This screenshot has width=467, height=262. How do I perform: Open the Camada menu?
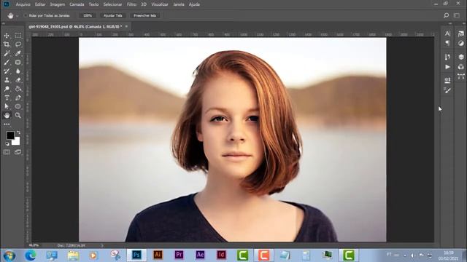point(77,4)
